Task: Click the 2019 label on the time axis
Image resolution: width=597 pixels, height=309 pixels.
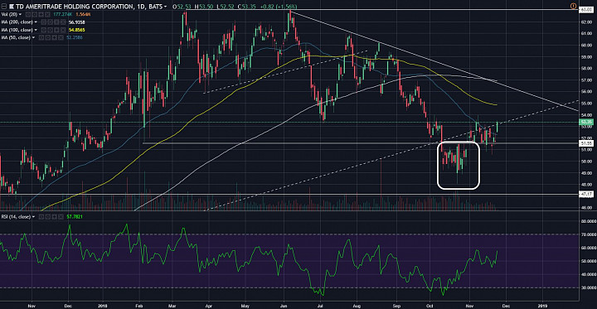Action: tap(542, 306)
